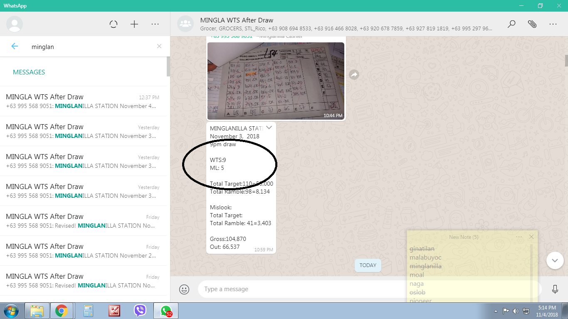Open the emoji picker
The height and width of the screenshot is (319, 568).
click(x=184, y=289)
